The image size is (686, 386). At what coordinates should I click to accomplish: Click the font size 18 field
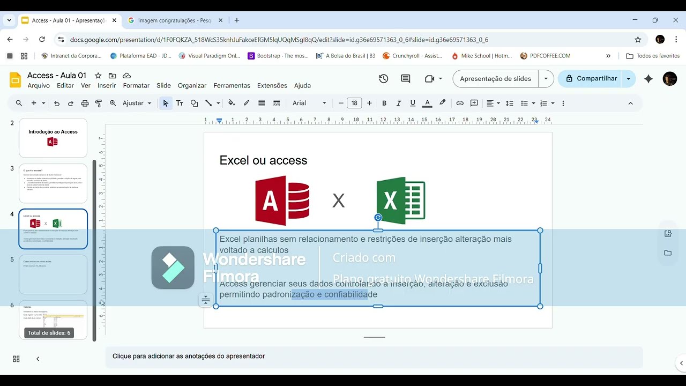(x=355, y=103)
